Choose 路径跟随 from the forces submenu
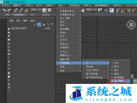This screenshot has height=103, width=137. click(120, 77)
